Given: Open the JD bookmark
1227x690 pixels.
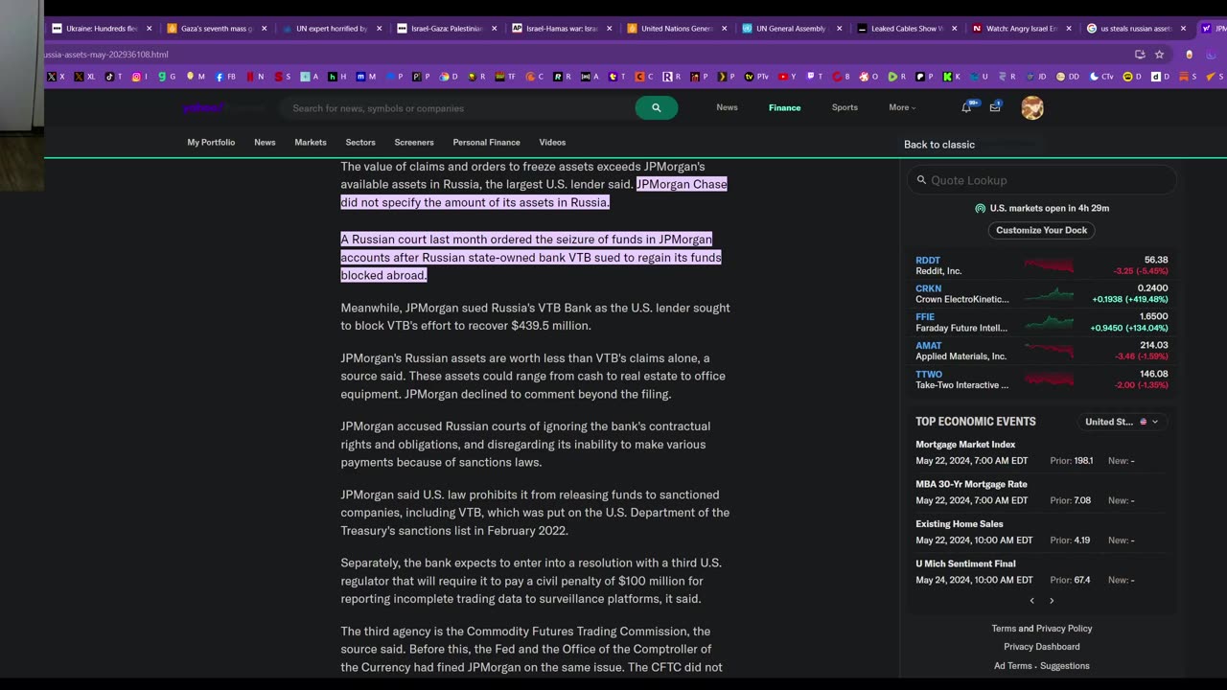Looking at the screenshot, I should 1037,77.
